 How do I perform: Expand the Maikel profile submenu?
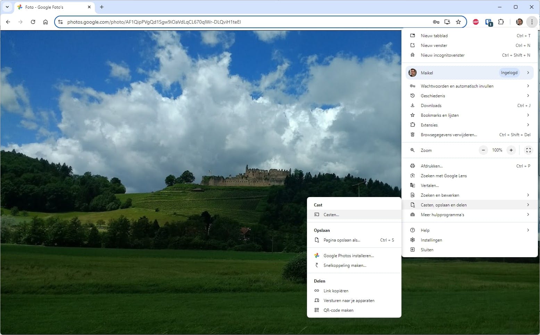click(470, 73)
